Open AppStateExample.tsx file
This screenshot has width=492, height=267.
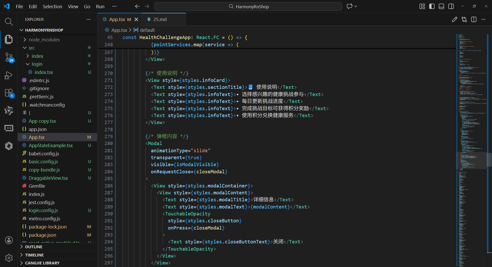coord(57,145)
